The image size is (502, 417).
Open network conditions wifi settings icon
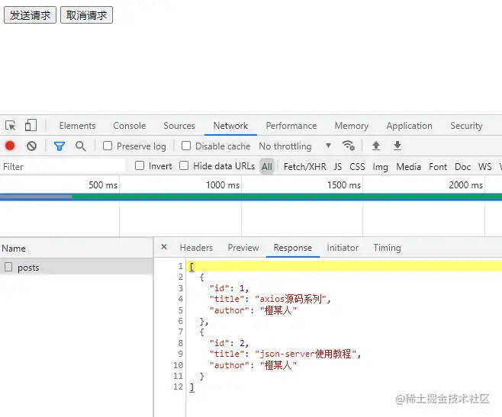[349, 146]
